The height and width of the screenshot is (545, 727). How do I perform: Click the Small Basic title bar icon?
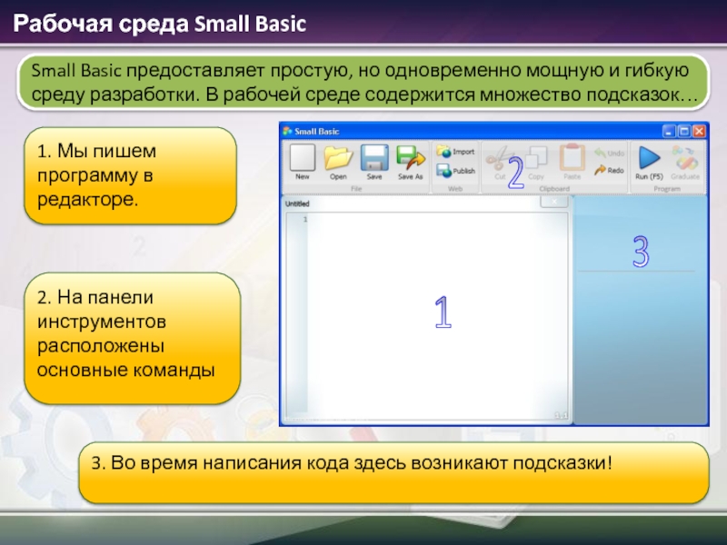pyautogui.click(x=287, y=131)
